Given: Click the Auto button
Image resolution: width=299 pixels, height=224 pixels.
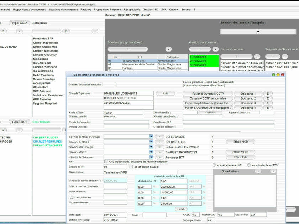Looking at the screenshot, I should tap(166, 93).
